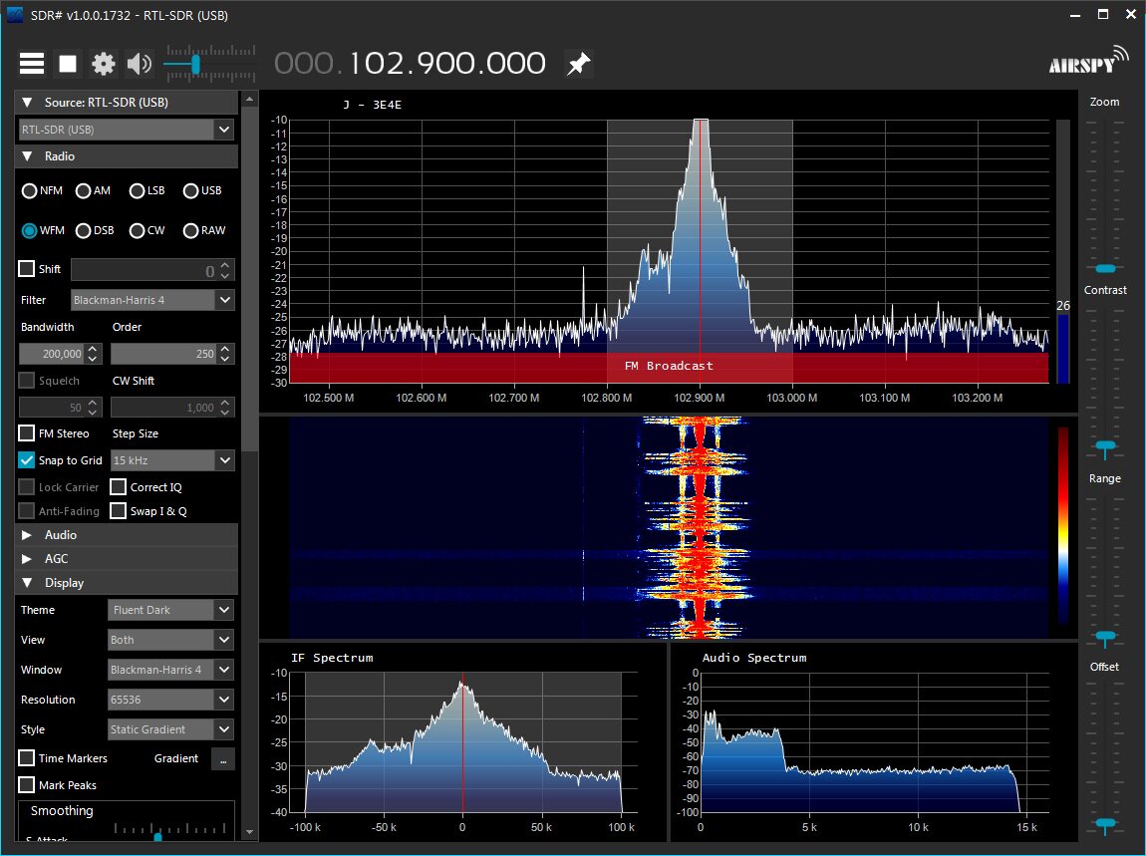The height and width of the screenshot is (856, 1146).
Task: Open the Step Size dropdown
Action: (224, 460)
